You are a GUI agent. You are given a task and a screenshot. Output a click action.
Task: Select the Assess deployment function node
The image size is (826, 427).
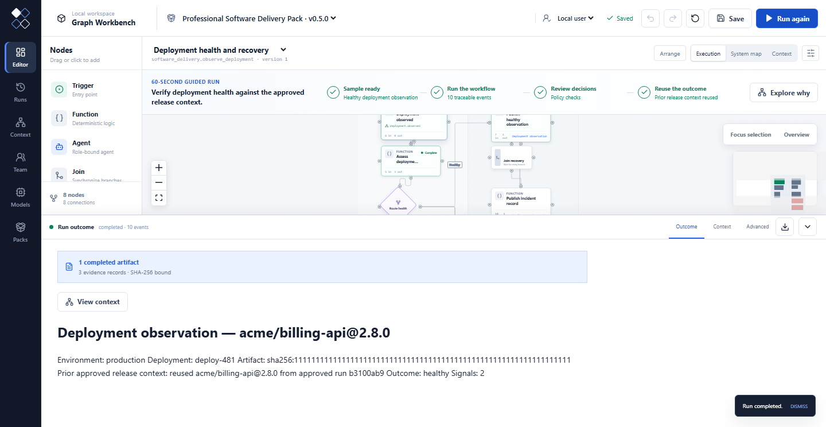(x=411, y=161)
